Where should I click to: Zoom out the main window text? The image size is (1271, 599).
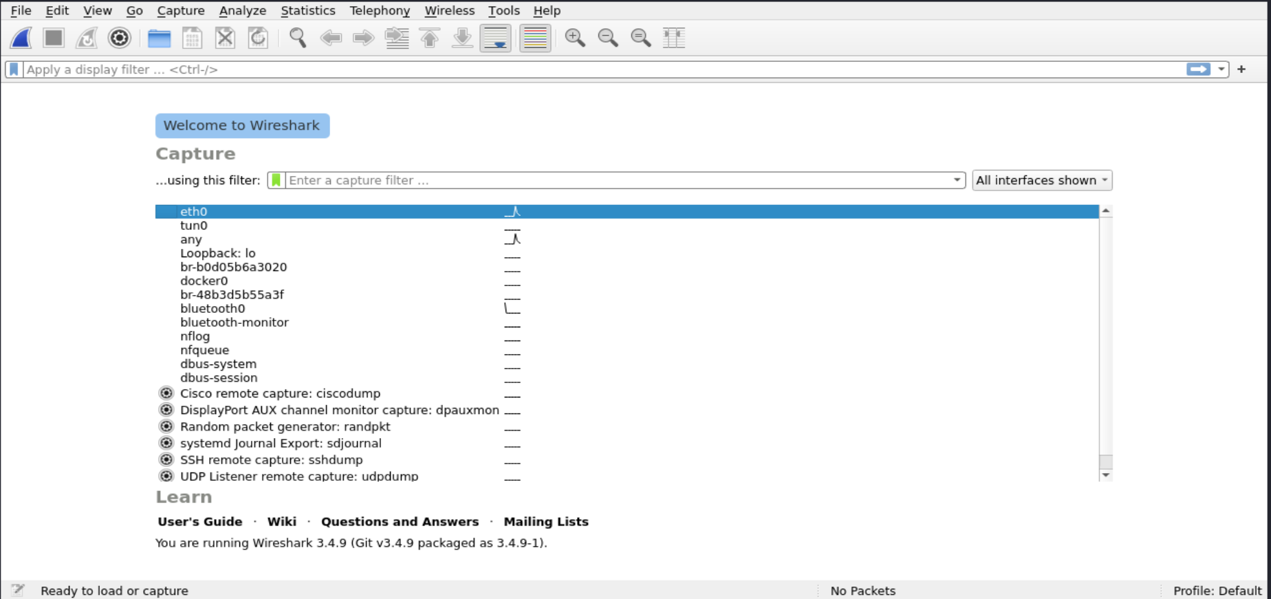[x=608, y=38]
